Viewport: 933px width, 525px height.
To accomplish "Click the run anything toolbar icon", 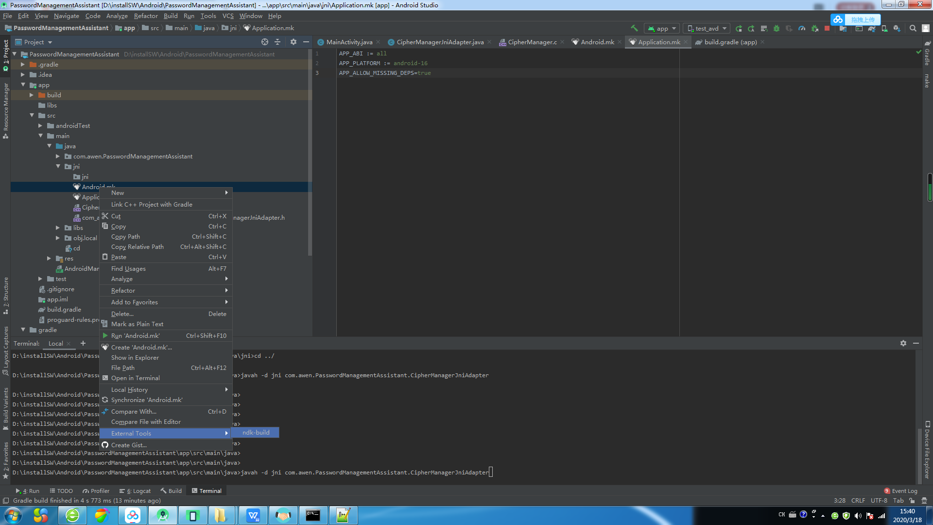I will (859, 28).
